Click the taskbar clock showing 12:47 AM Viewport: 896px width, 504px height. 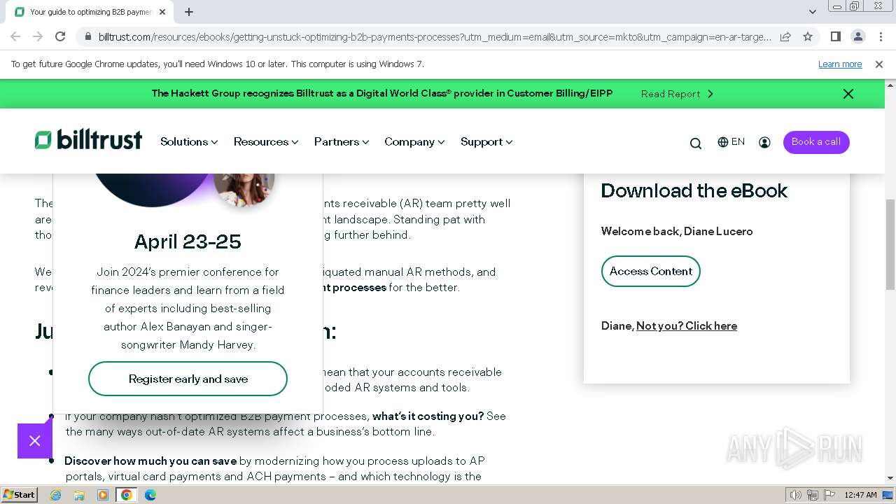coord(860,495)
